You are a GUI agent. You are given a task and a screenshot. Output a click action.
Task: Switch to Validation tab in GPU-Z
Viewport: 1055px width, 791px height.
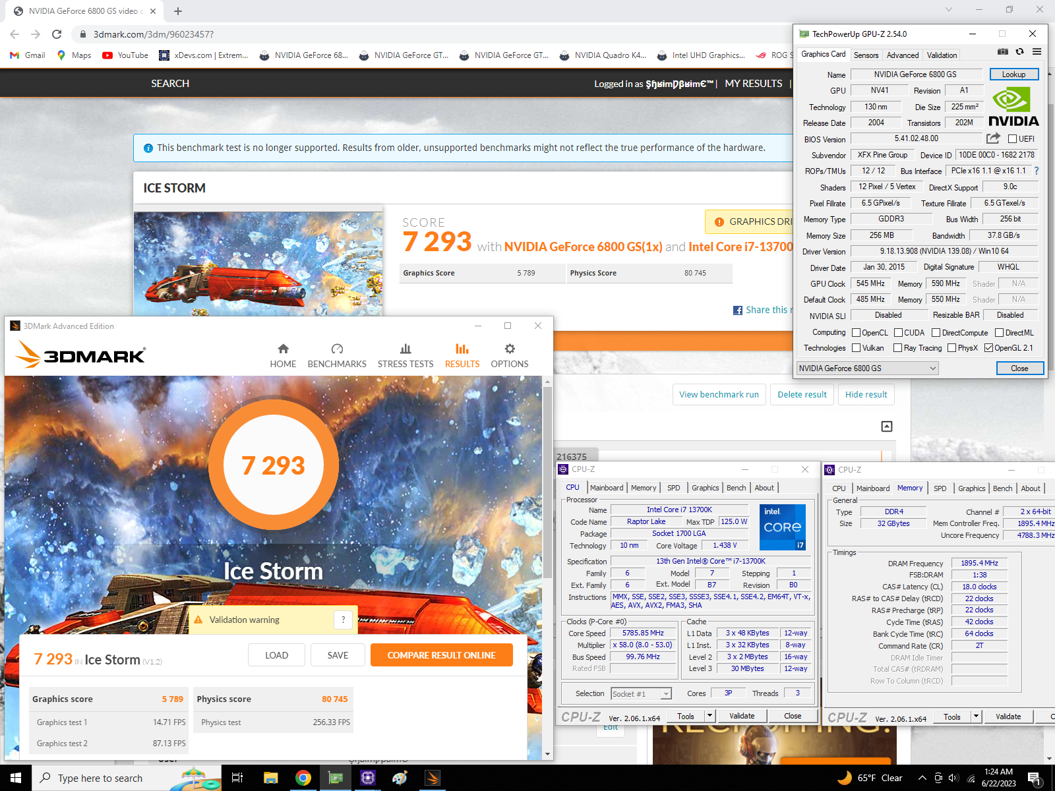point(942,55)
